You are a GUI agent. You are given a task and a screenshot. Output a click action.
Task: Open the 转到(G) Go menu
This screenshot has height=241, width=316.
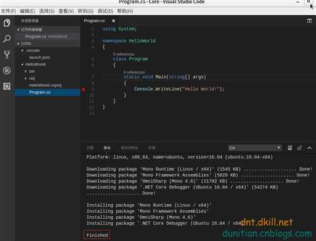tap(85, 11)
